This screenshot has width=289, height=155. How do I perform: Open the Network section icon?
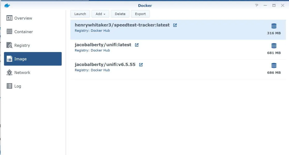[x=9, y=72]
